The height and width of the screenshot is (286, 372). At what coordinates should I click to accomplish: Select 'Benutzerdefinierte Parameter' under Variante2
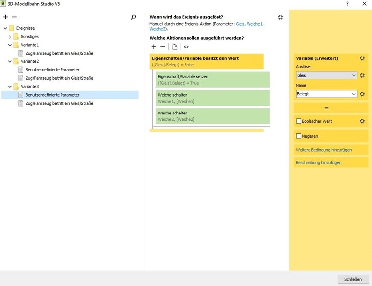tap(53, 70)
